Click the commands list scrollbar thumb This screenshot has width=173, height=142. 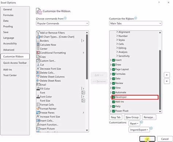click(x=87, y=57)
